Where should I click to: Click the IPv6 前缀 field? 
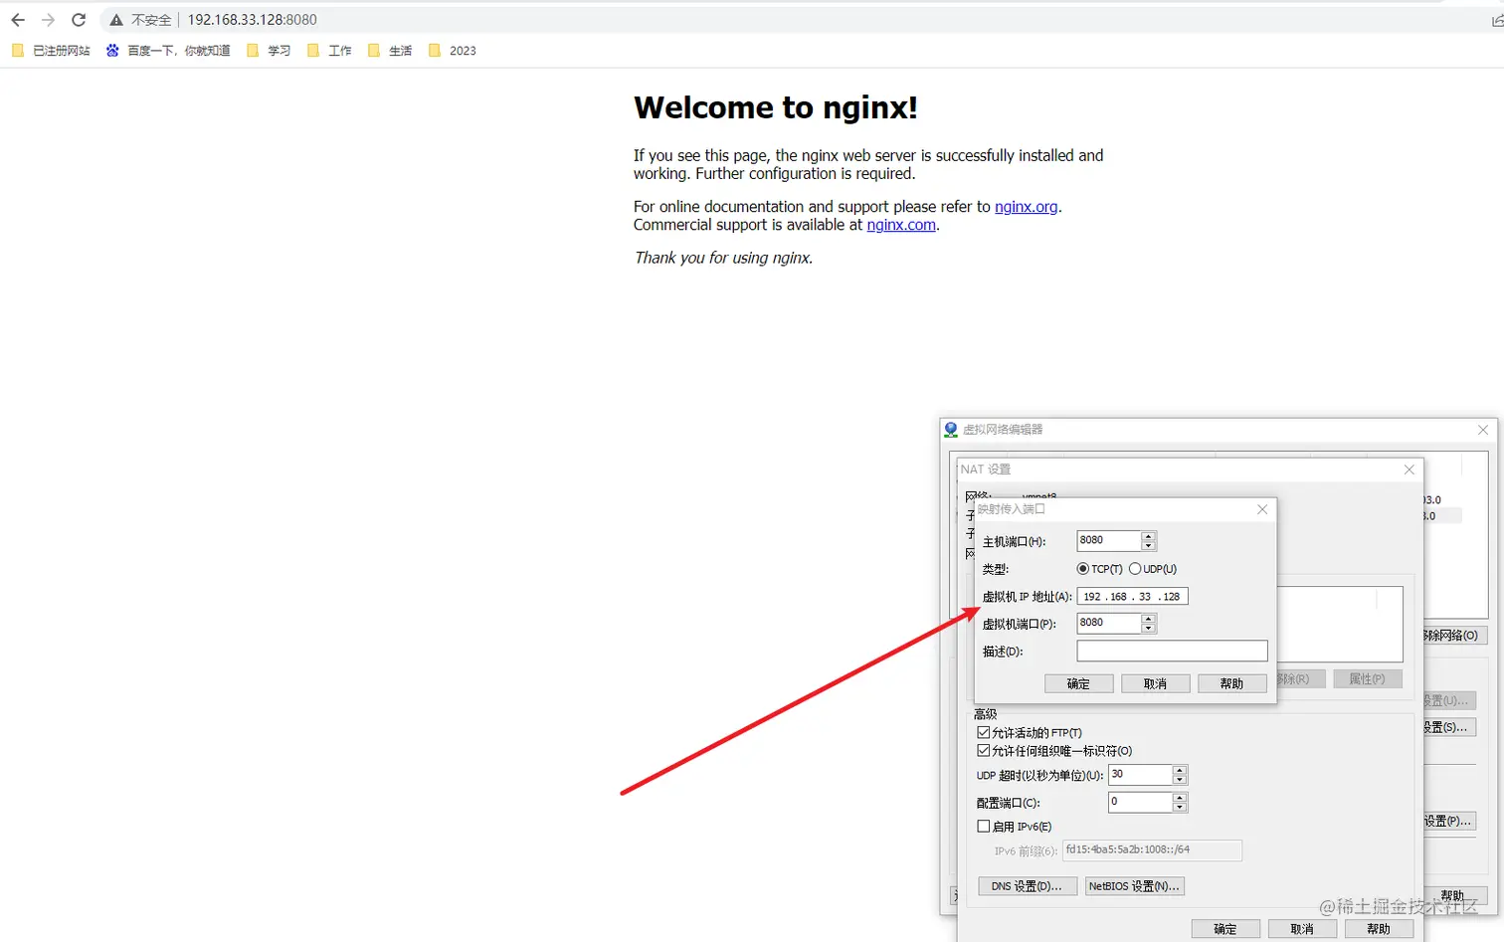click(x=1152, y=850)
